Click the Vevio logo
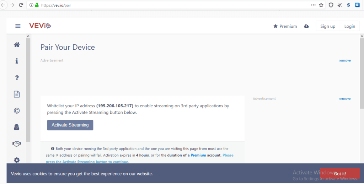Viewport: 364px width, 184px height. 41,26
